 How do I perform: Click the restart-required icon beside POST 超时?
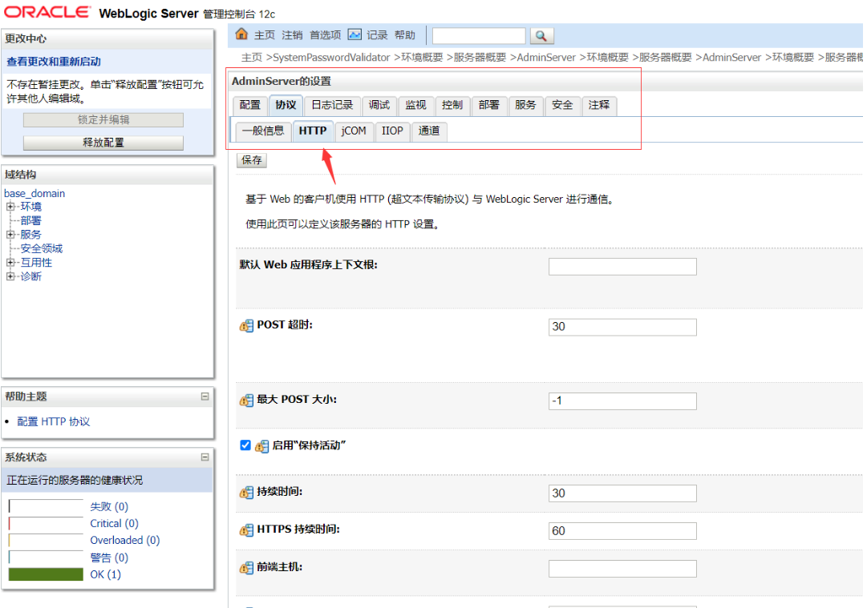[246, 326]
